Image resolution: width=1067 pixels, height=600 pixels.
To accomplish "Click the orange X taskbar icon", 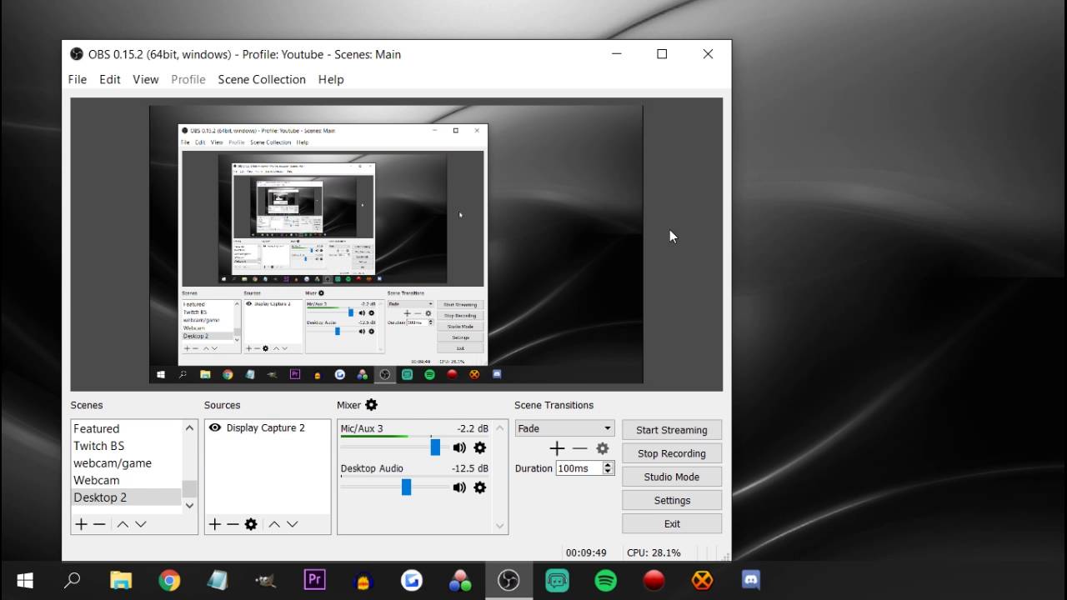I will tap(703, 580).
